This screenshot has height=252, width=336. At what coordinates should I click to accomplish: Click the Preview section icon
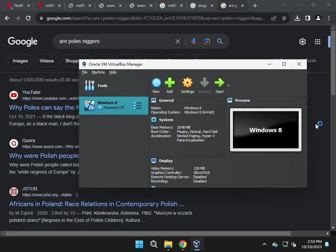pyautogui.click(x=230, y=100)
